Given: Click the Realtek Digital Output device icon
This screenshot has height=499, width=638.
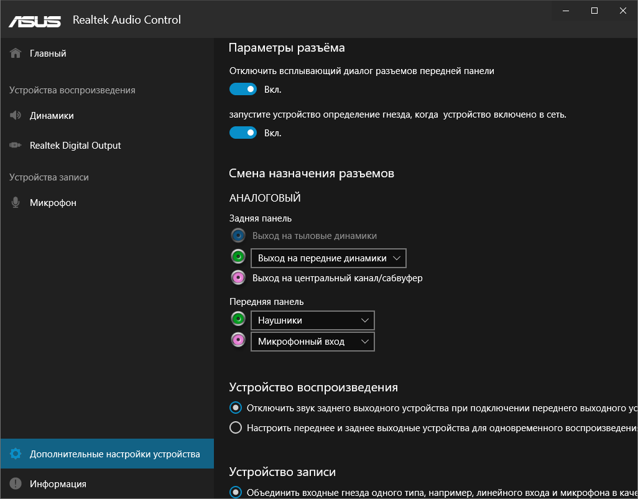Looking at the screenshot, I should pos(16,146).
